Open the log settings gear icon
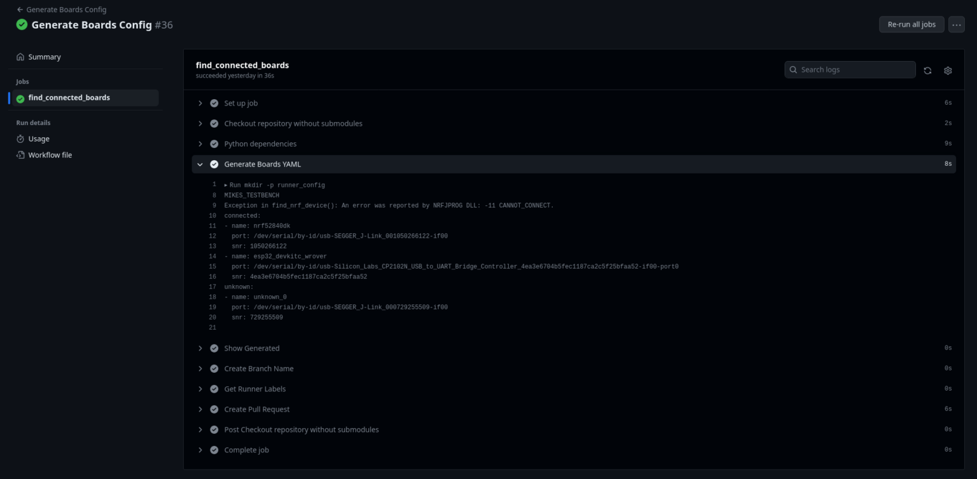Viewport: 977px width, 479px height. coord(948,71)
